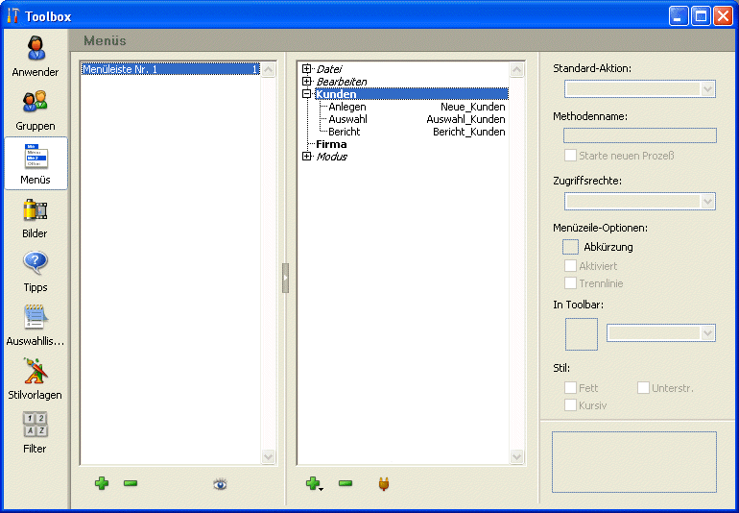739x513 pixels.
Task: Collapse the Kunden tree node
Action: (x=306, y=94)
